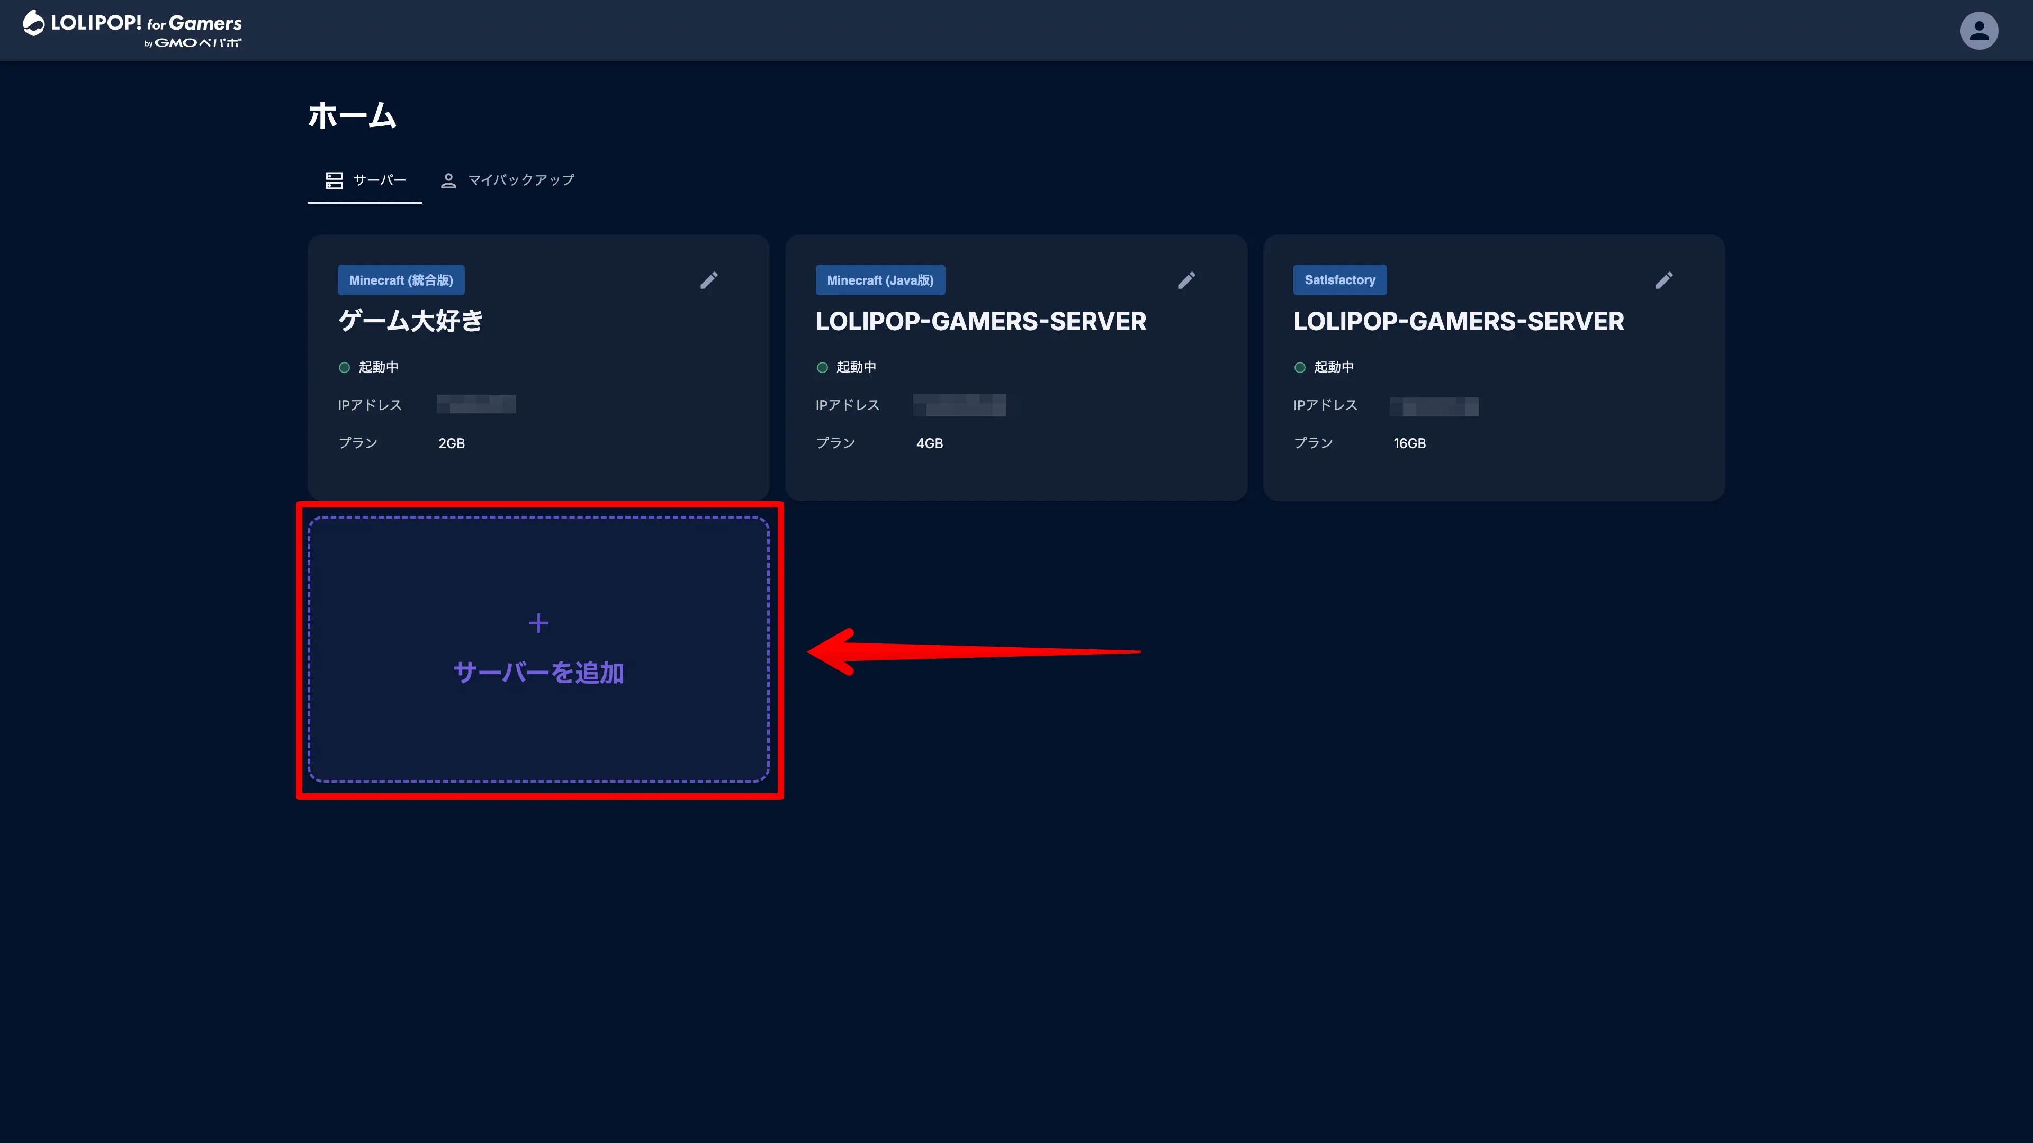Click the plus icon to add server

pos(538,623)
